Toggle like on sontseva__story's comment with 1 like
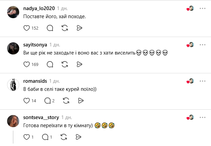The width and height of the screenshot is (211, 146). click(27, 137)
